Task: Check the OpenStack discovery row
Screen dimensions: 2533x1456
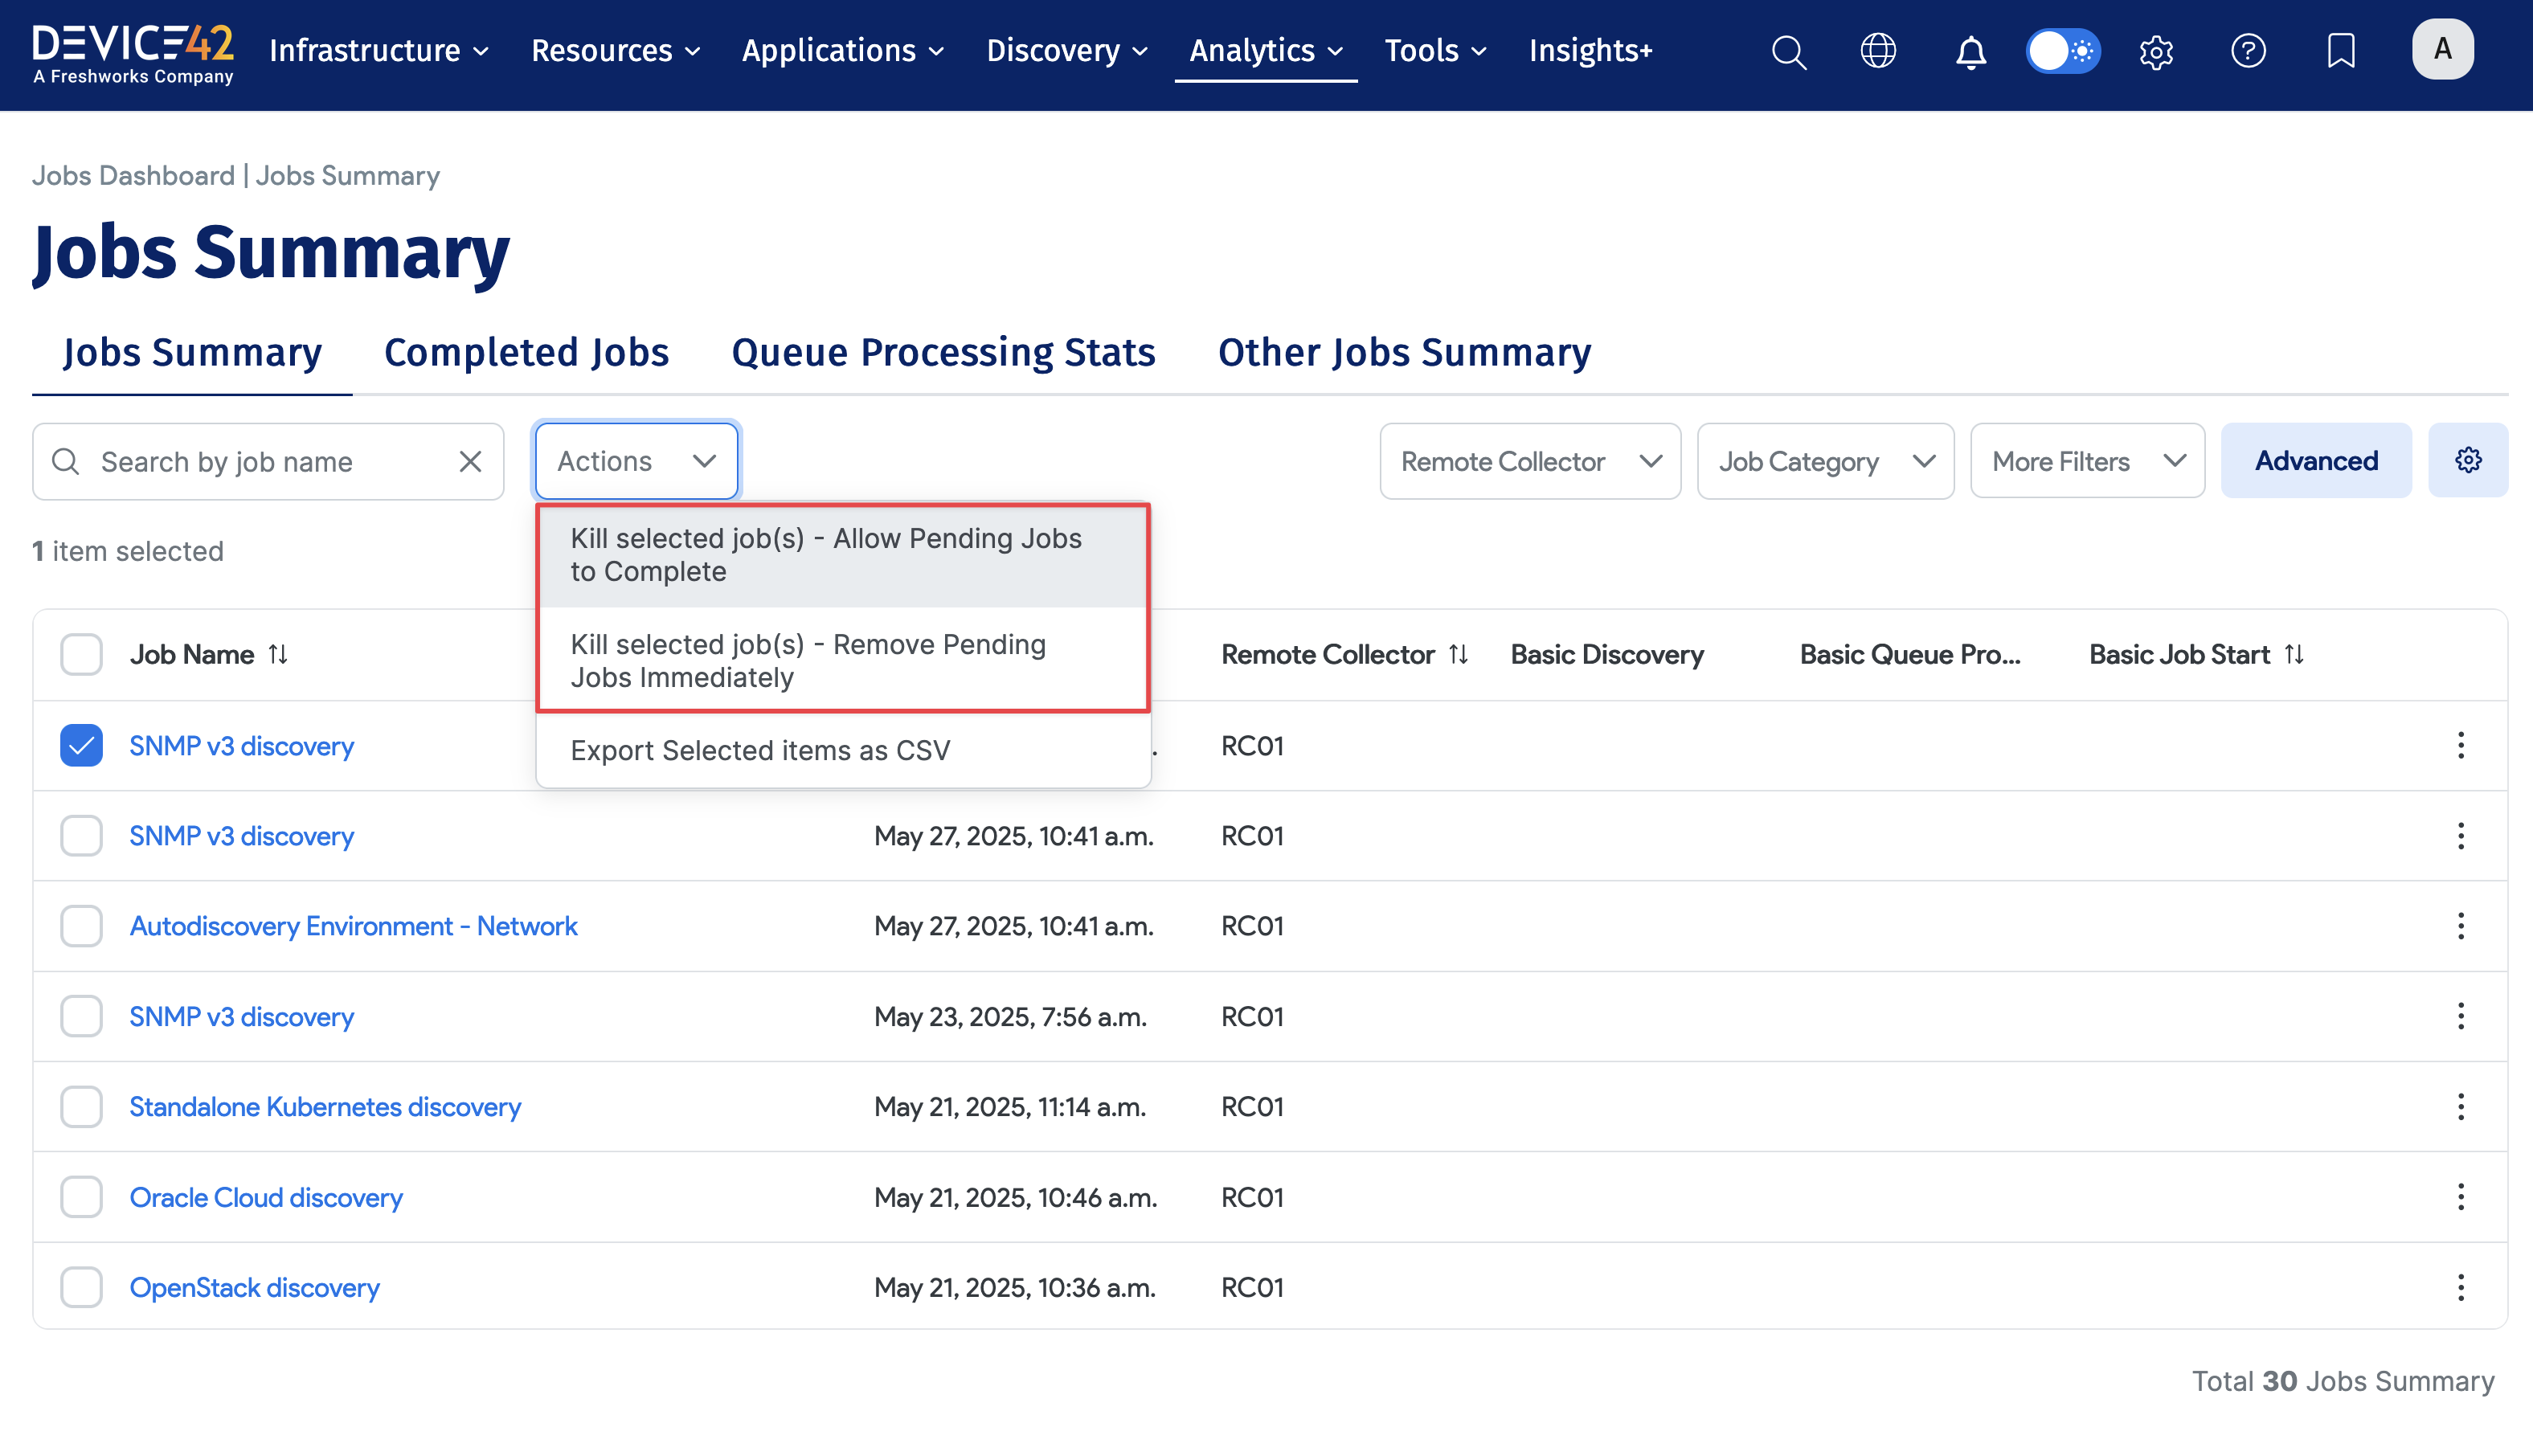Action: 81,1287
